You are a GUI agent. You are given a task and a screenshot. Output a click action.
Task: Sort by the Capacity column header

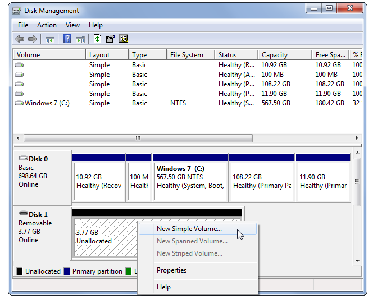point(285,55)
